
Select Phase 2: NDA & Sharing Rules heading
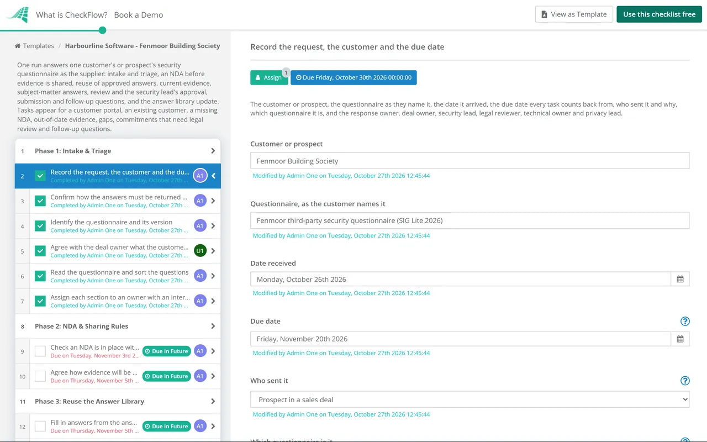(x=81, y=326)
